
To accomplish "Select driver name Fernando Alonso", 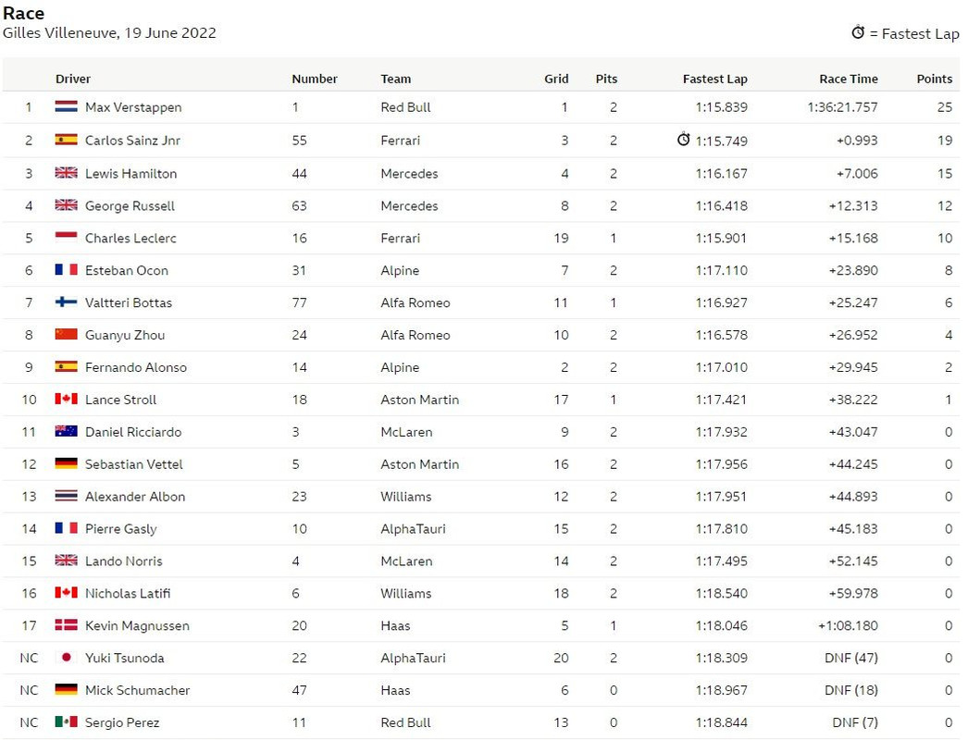I will click(136, 367).
